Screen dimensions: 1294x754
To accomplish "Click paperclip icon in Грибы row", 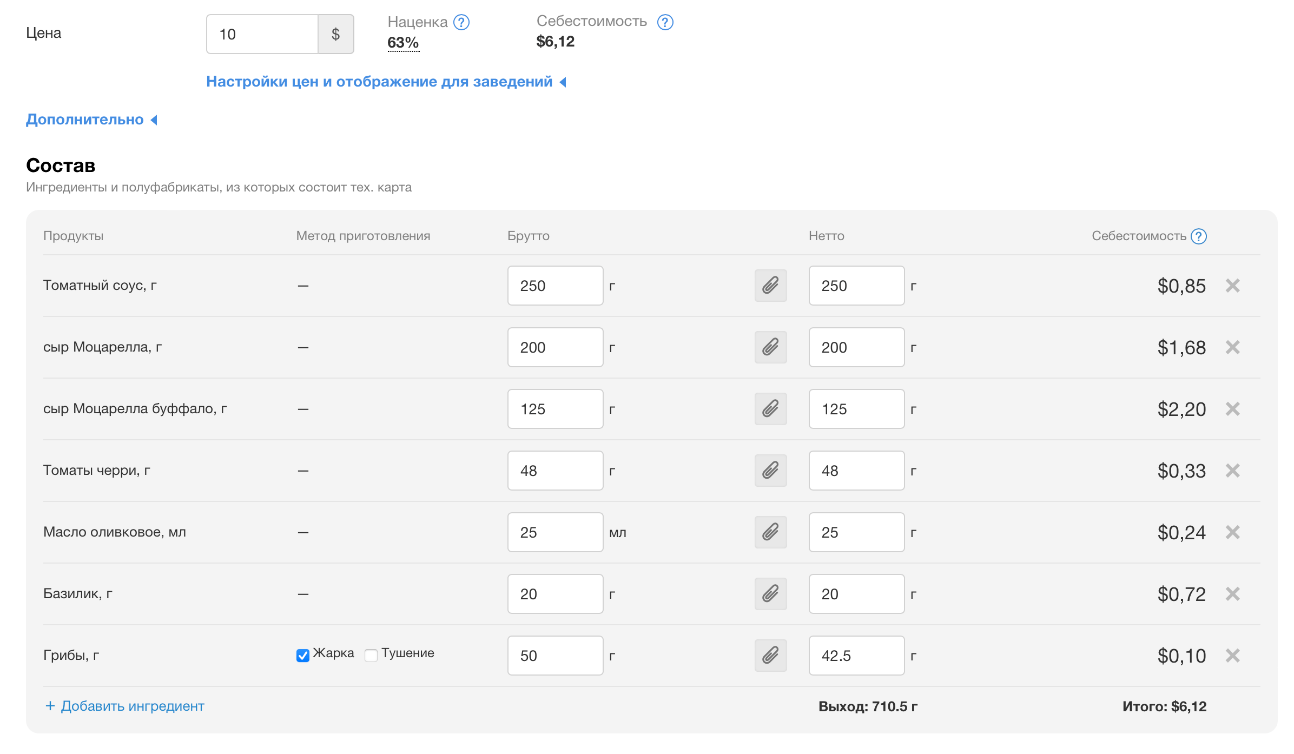I will [770, 656].
